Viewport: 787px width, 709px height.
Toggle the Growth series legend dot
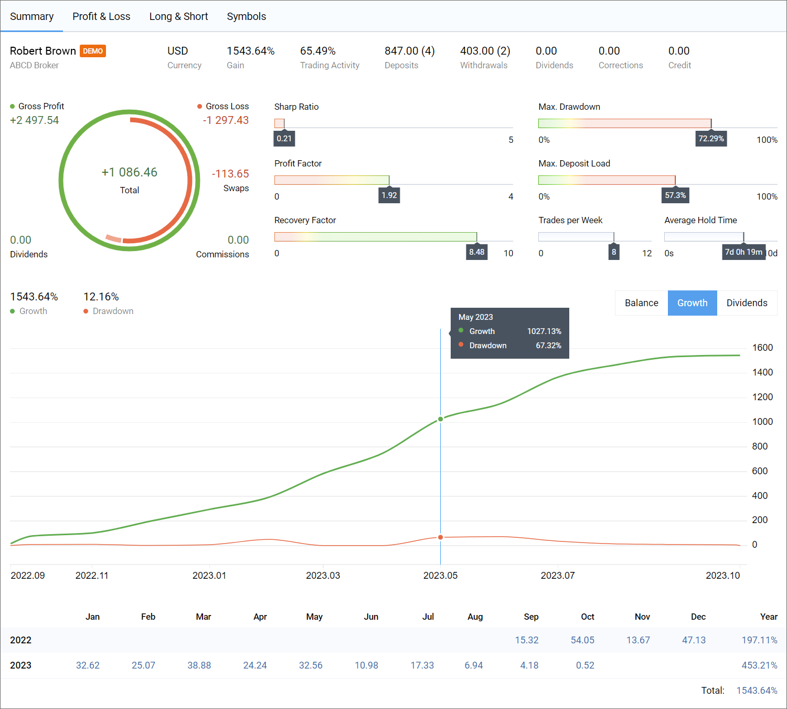tap(13, 311)
